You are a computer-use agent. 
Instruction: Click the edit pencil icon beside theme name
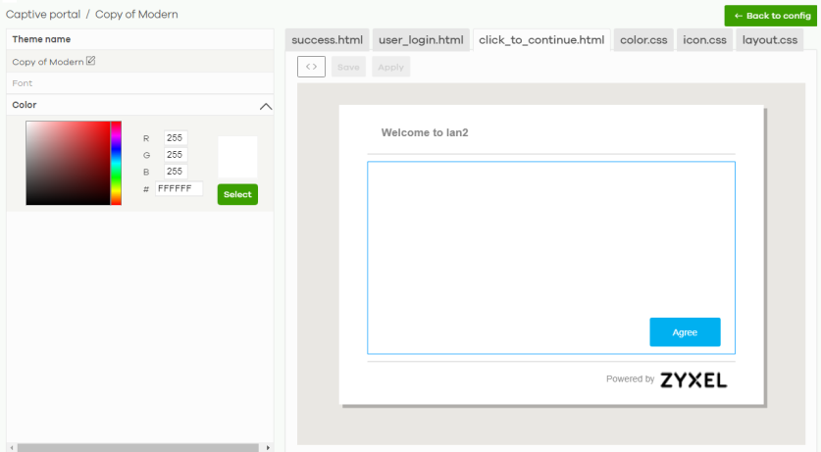(91, 61)
